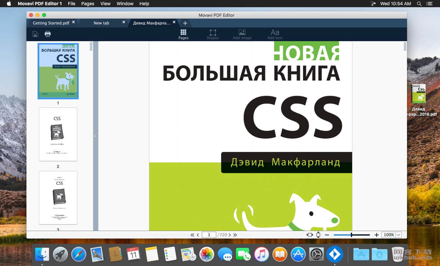Select page 1 thumbnail
This screenshot has height=266, width=440.
tap(58, 71)
